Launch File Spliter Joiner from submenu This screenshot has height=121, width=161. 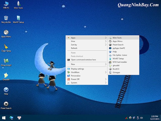click(x=123, y=55)
